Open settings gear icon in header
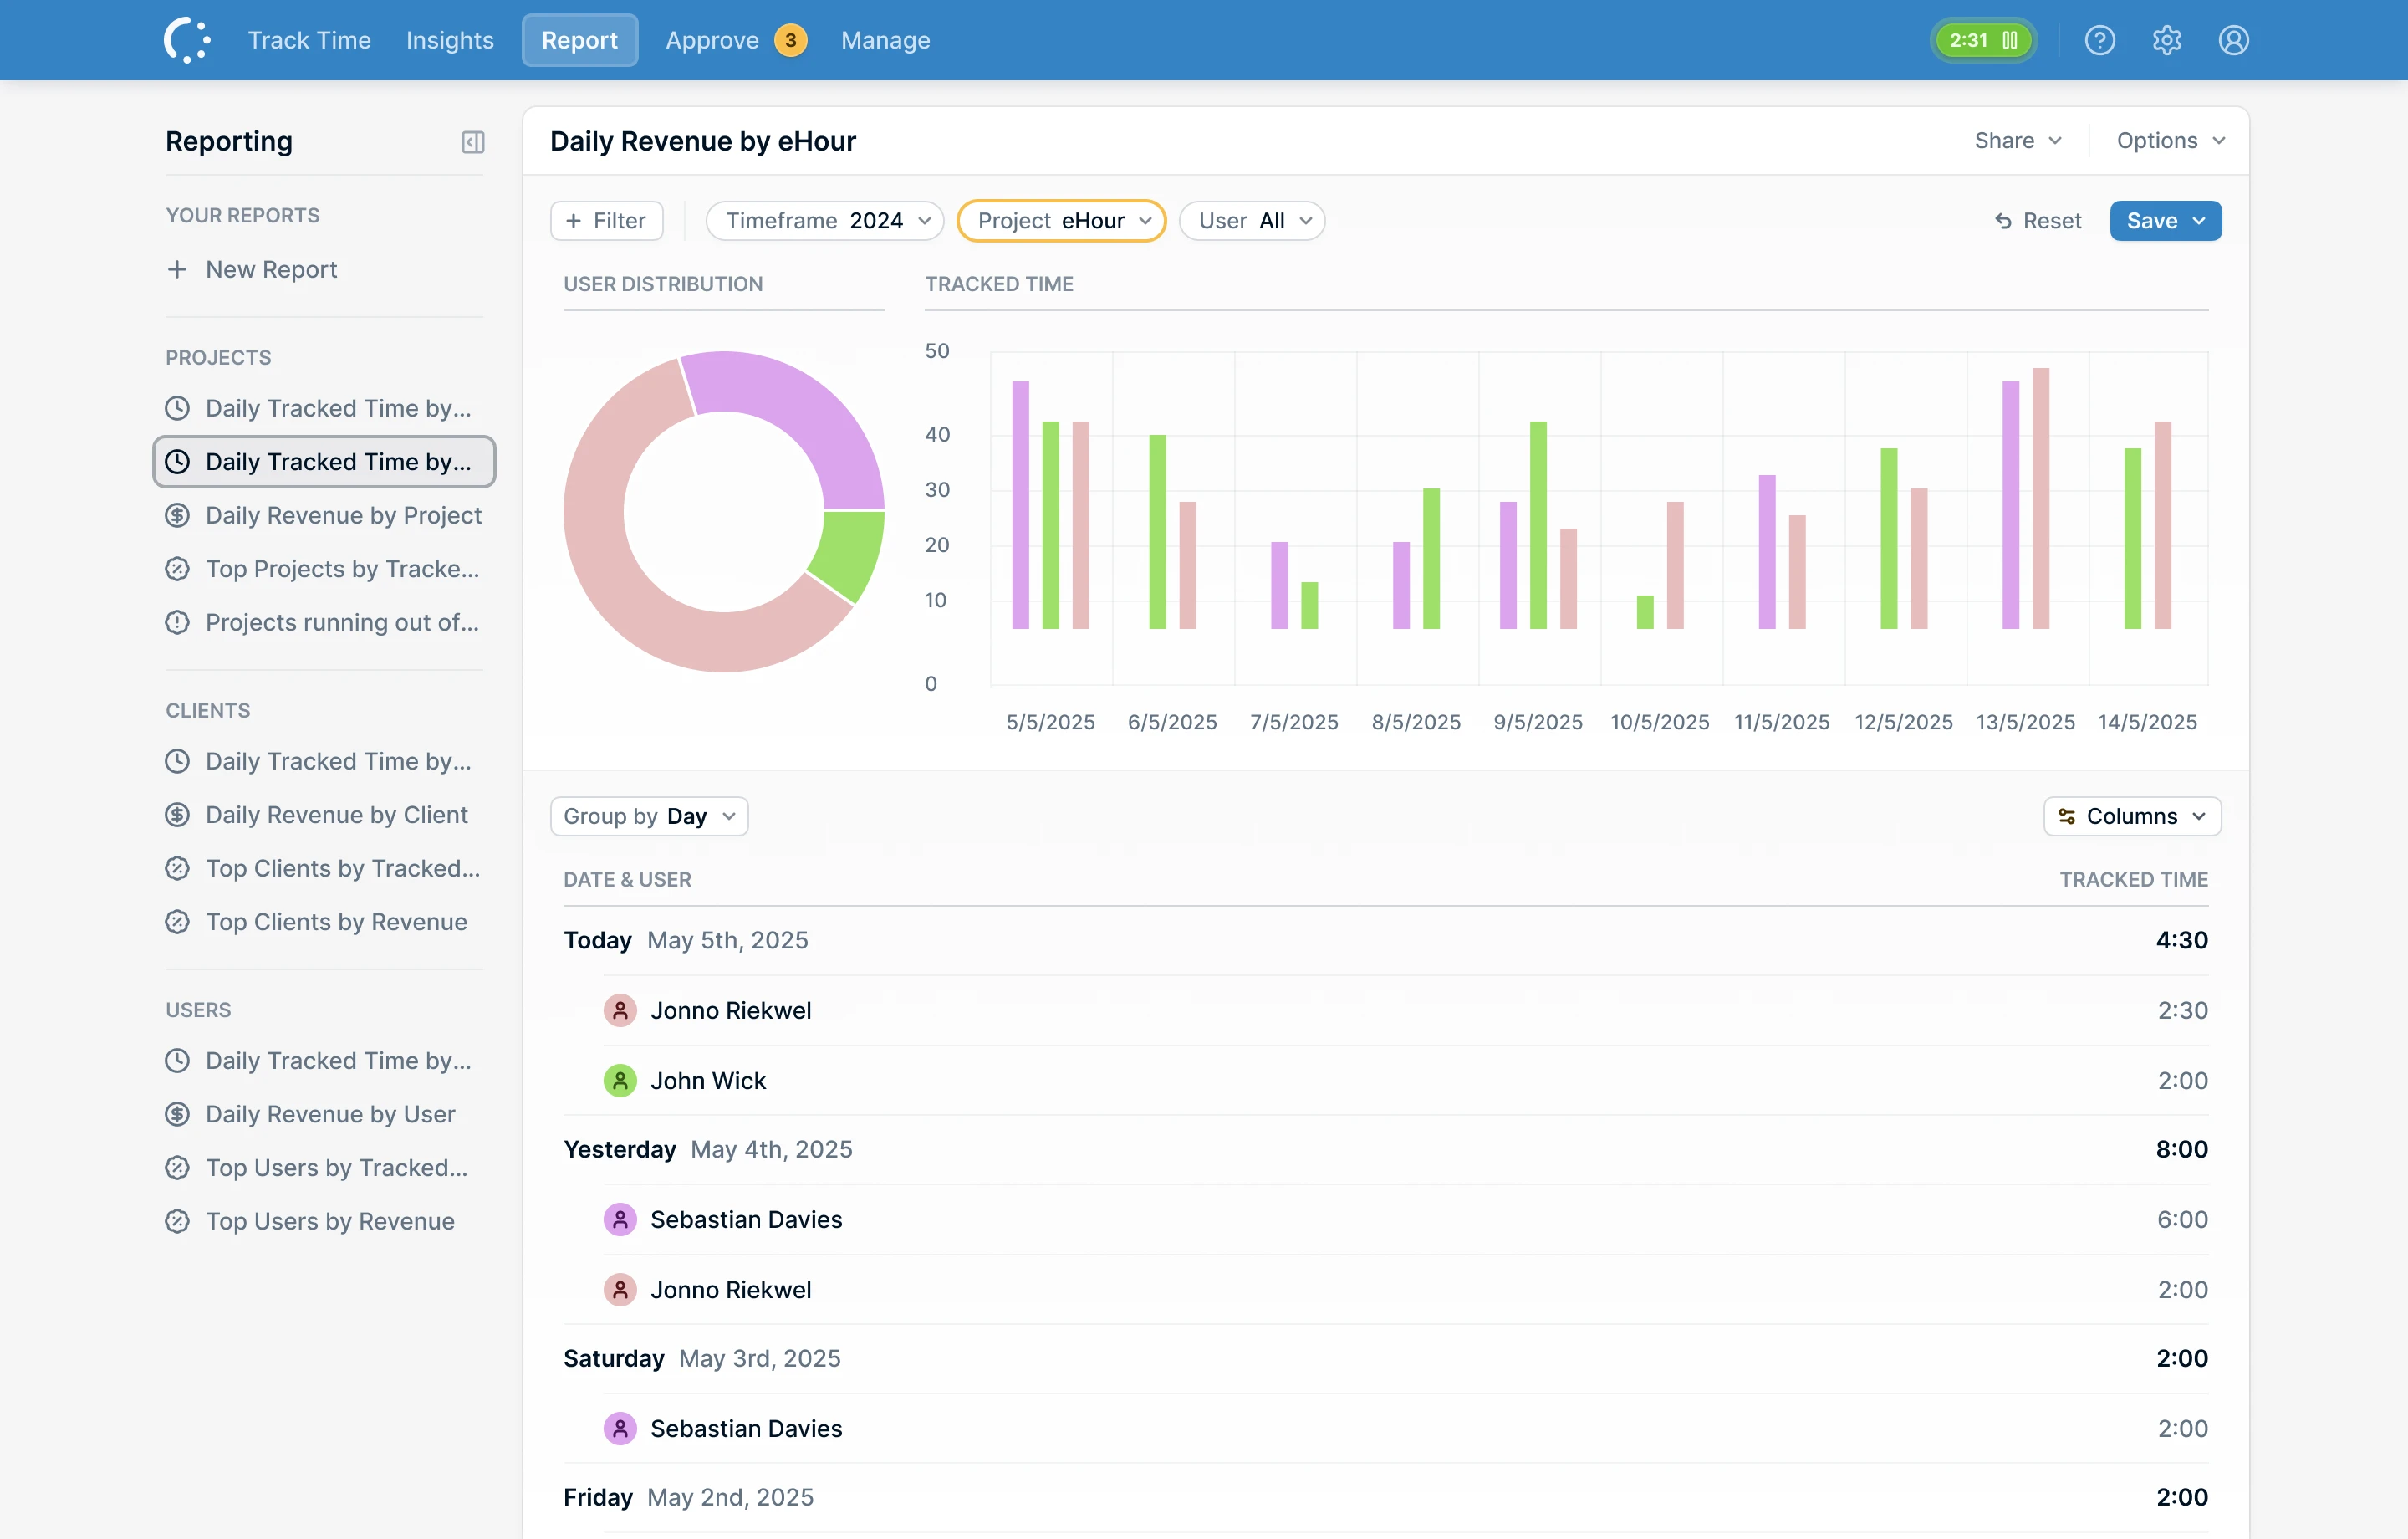 (2166, 40)
